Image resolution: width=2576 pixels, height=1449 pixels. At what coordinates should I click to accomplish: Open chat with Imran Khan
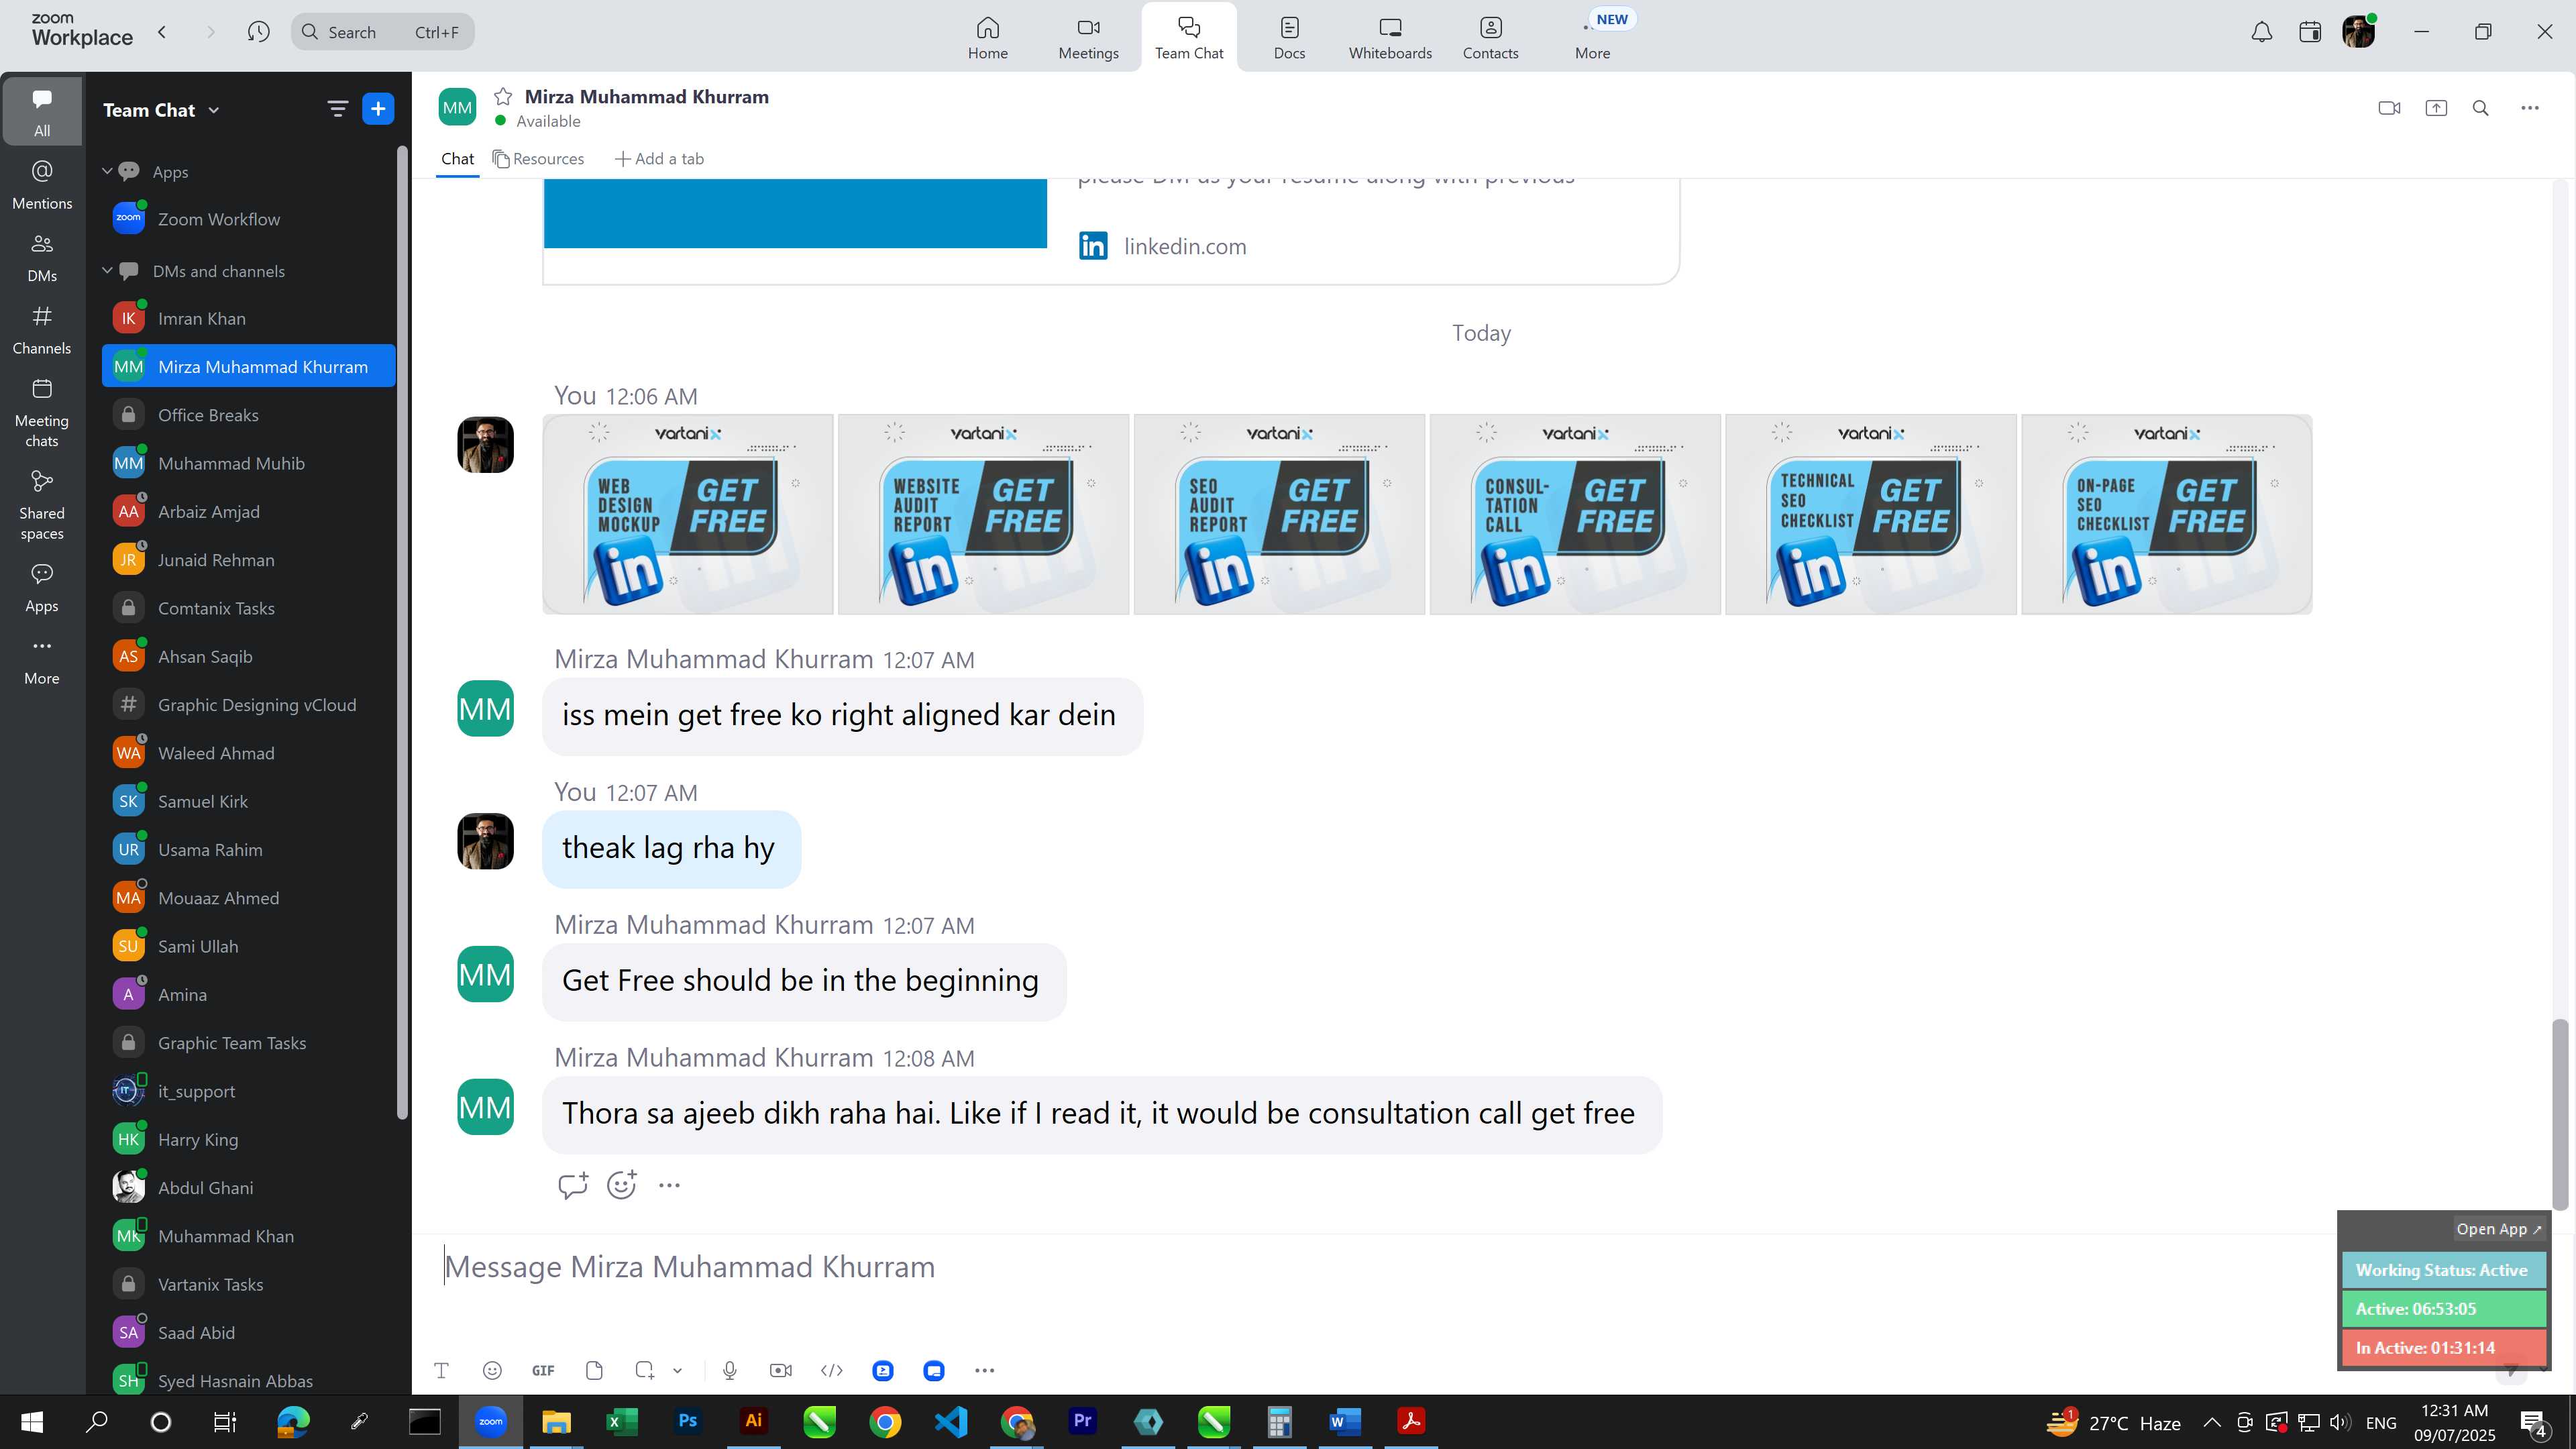[249, 318]
